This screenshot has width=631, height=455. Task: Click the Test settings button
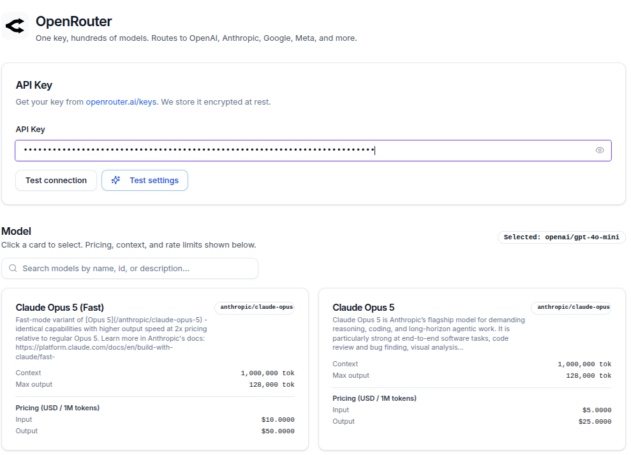pos(145,181)
